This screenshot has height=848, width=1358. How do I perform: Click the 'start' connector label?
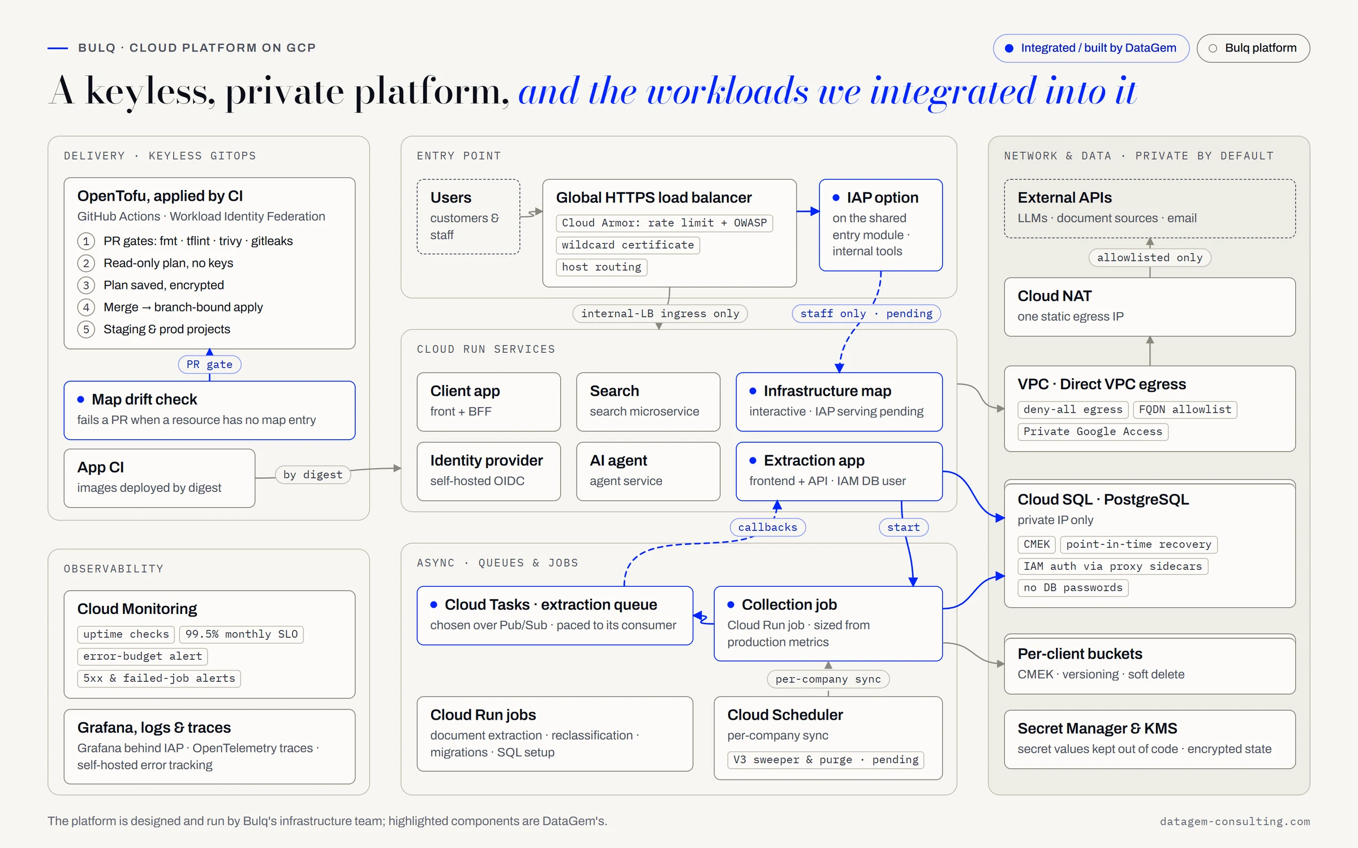(x=904, y=527)
